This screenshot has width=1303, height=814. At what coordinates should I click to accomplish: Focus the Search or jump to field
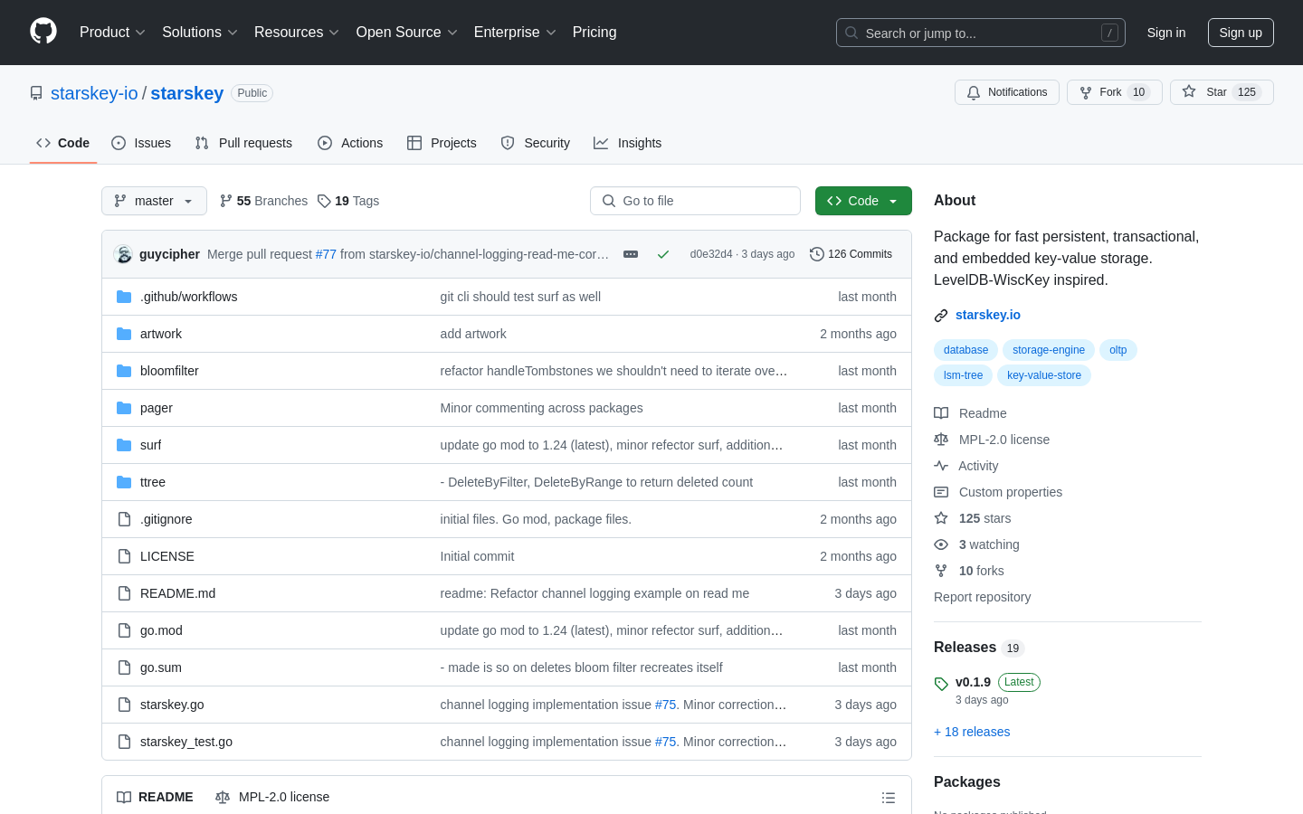tap(981, 33)
